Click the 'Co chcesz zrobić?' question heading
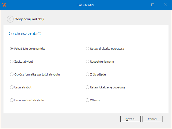Image resolution: width=172 pixels, height=129 pixels. [x=25, y=34]
